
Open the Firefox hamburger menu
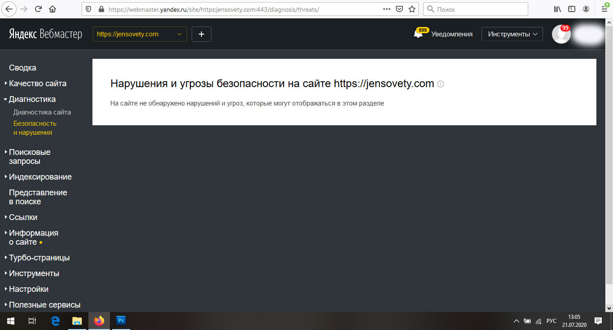tap(604, 9)
